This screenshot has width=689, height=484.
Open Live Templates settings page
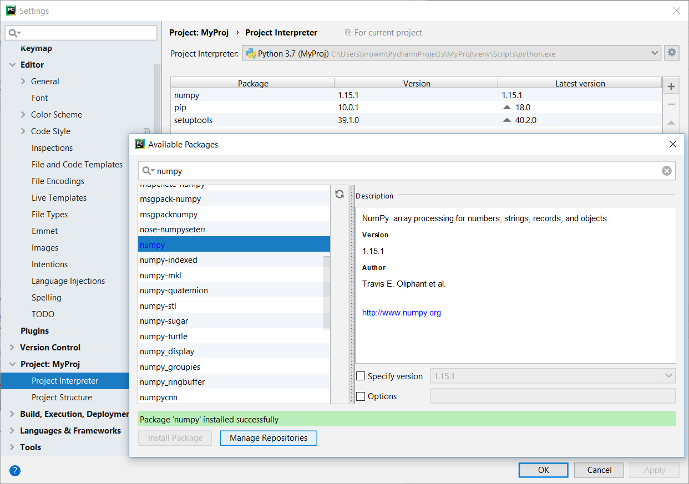59,198
